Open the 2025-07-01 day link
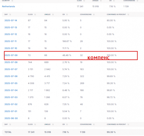This screenshot has height=136, width=144. [11, 111]
